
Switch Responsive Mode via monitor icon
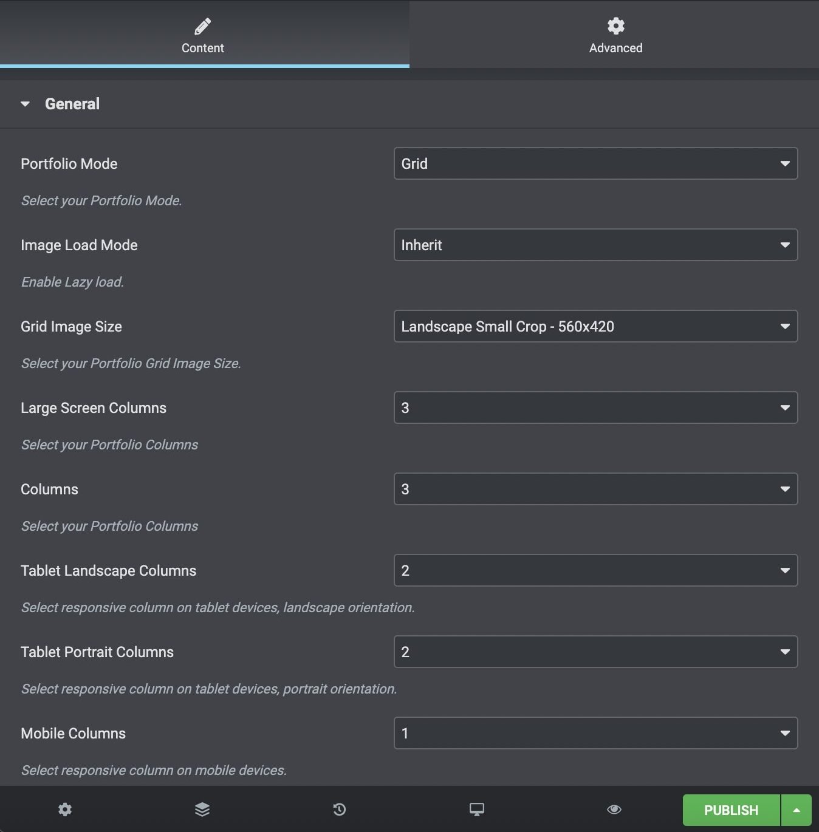(x=477, y=810)
